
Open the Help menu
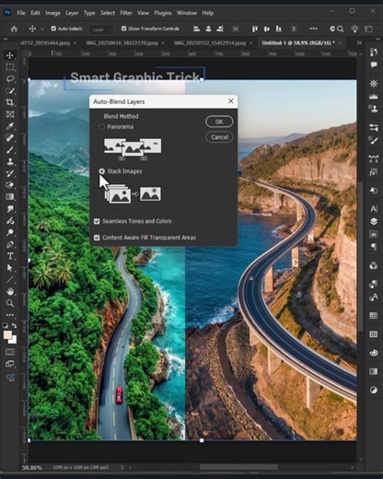tap(208, 13)
